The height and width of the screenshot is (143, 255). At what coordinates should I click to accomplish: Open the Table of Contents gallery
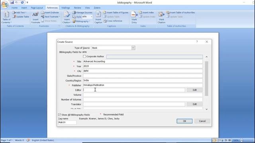click(6, 17)
